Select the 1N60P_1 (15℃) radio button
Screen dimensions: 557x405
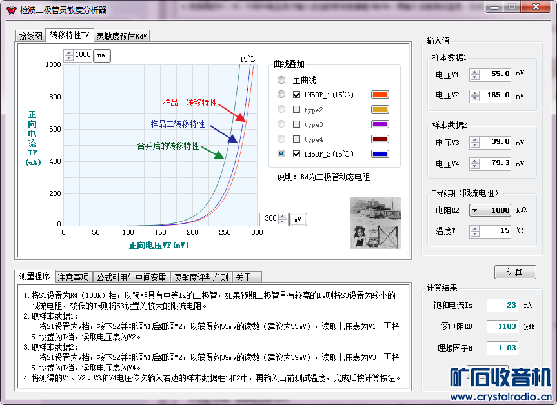(281, 94)
